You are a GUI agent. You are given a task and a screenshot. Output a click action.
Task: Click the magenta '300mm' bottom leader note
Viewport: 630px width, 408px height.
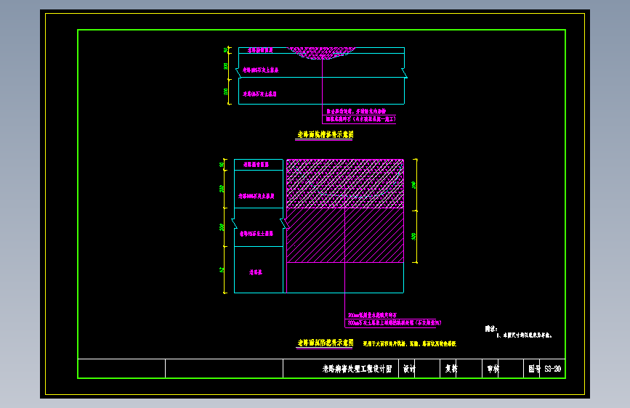pos(395,322)
